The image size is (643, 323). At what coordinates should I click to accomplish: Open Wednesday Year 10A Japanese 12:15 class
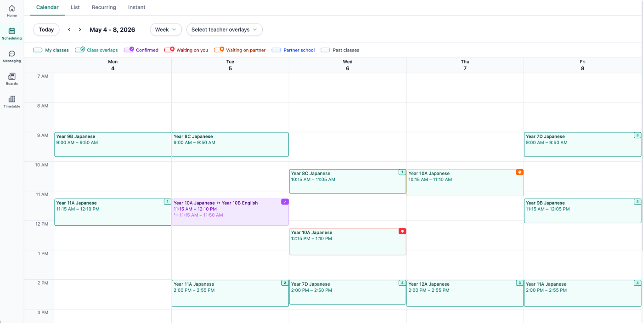[348, 242]
